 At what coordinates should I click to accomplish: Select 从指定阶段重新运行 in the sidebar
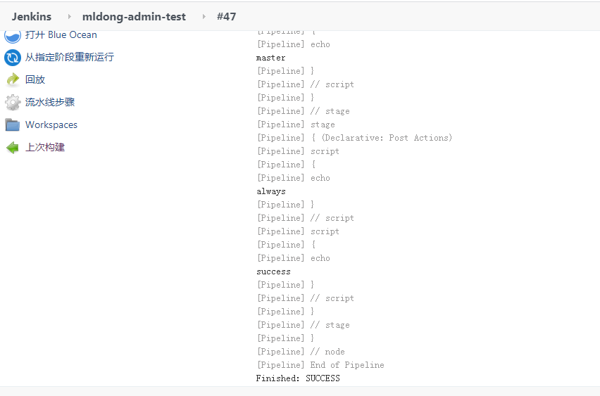69,58
